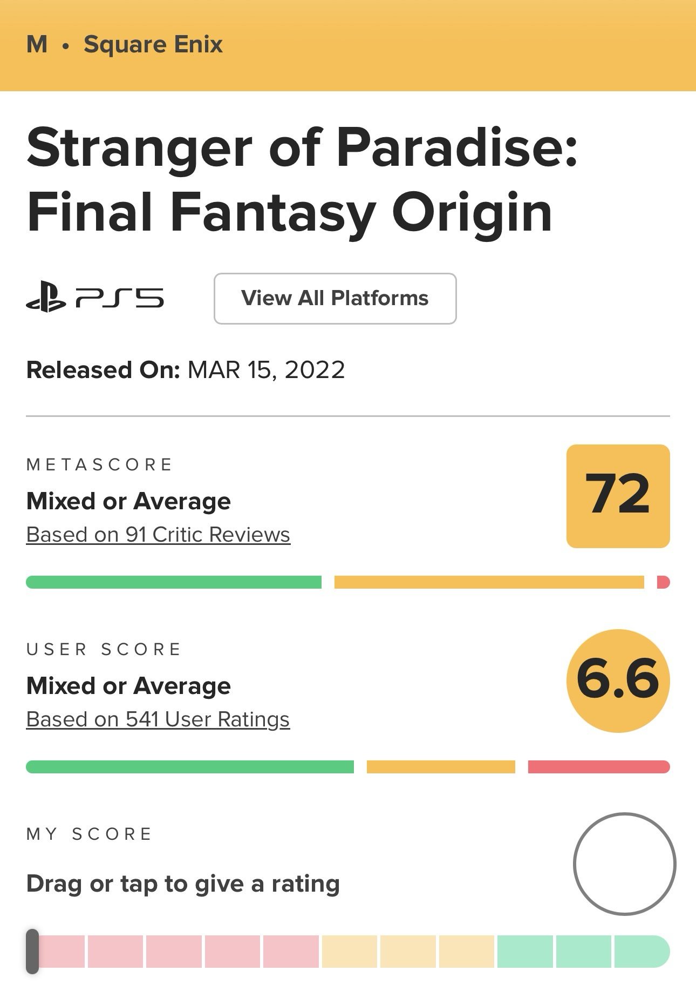Click the yellow mixed critic reviews bar
This screenshot has width=696, height=984.
[x=489, y=582]
